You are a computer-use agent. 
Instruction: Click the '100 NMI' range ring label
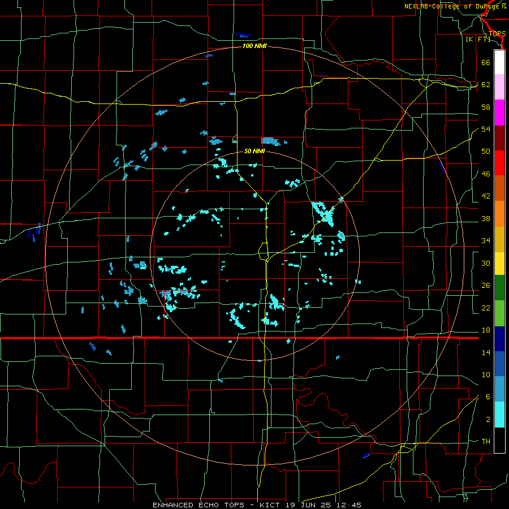coord(255,46)
